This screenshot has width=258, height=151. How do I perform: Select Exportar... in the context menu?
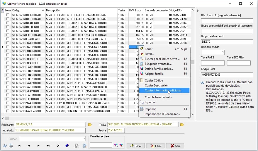pyautogui.click(x=151, y=102)
